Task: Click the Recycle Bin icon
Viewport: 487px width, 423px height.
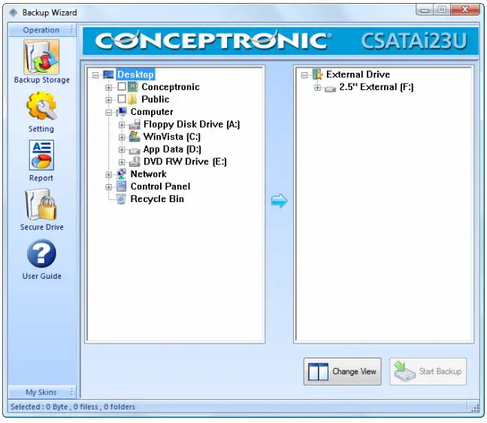Action: 121,199
